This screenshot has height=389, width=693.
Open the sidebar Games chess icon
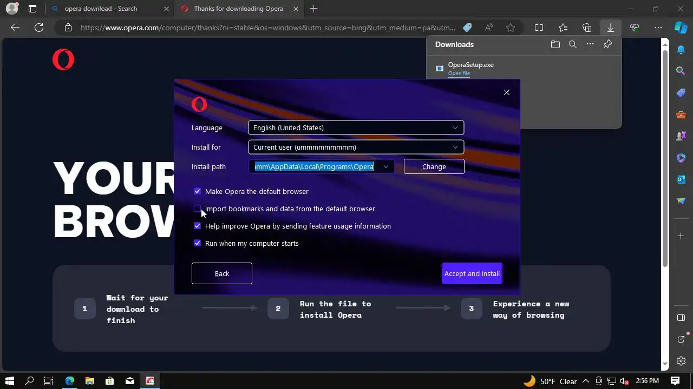point(681,136)
